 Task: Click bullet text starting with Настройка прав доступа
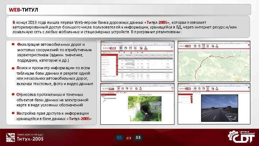click(54, 116)
